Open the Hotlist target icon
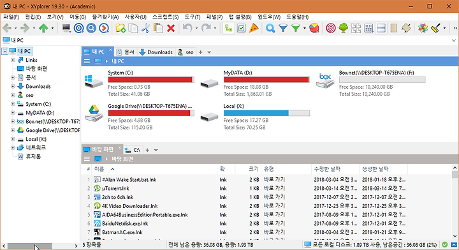Screen dimensions: 459x250 coord(79,28)
